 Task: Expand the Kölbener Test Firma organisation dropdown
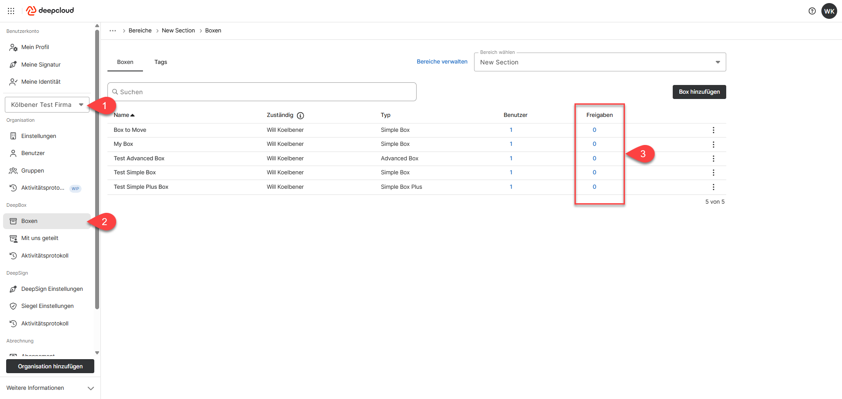tap(47, 105)
